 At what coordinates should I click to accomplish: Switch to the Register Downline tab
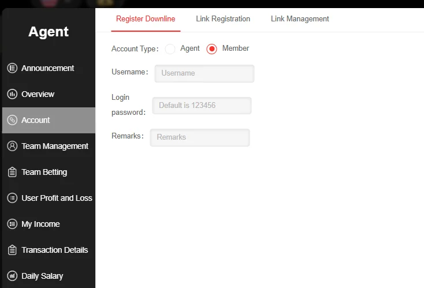click(x=146, y=19)
